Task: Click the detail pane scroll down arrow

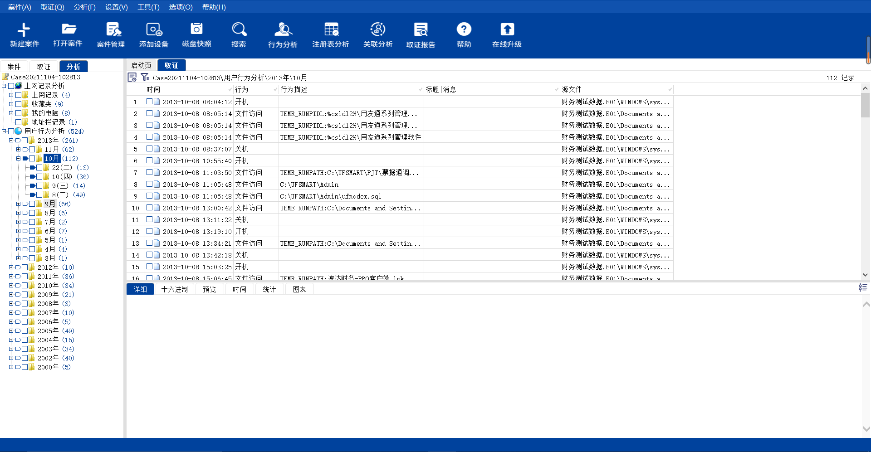Action: tap(866, 429)
